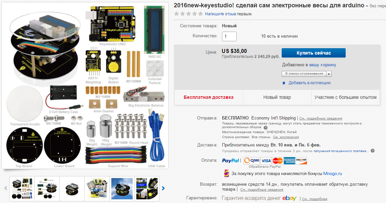Select thumbnail with blue sky background
Image resolution: width=386 pixels, height=203 pixels.
122,188
